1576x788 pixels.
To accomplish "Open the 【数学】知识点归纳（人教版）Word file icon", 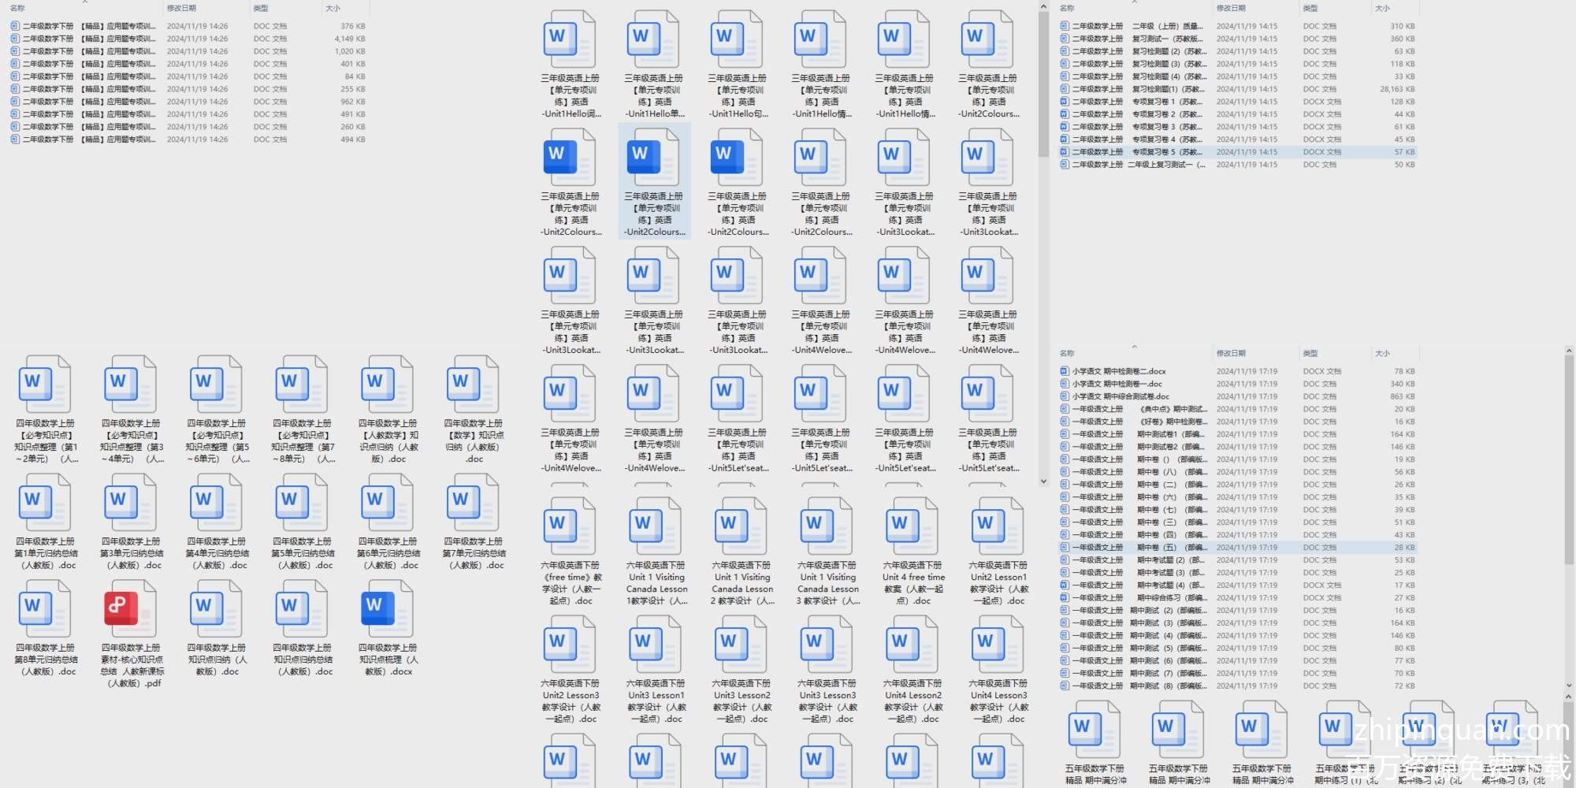I will 473,384.
